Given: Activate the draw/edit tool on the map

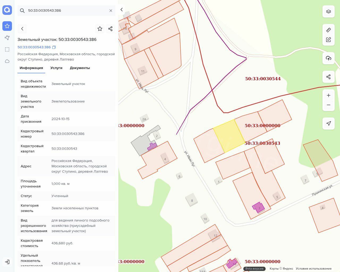Looking at the screenshot, I should (x=328, y=40).
